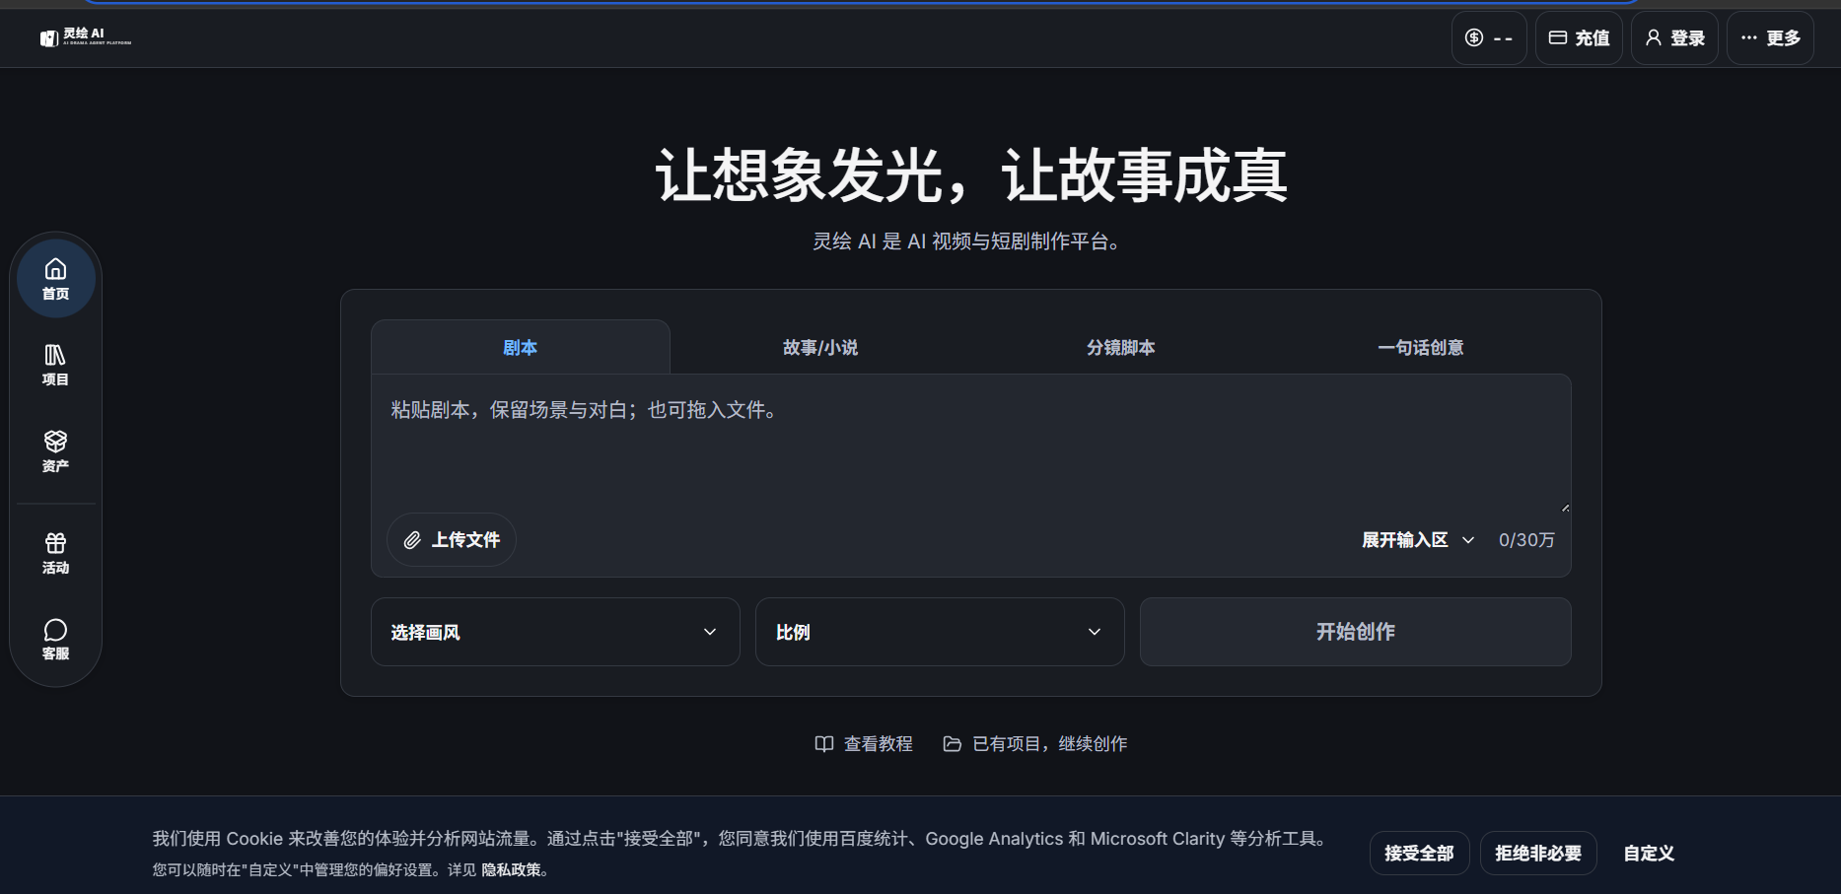1841x894 pixels.
Task: Click the 上传文件 upload button
Action: 452,540
